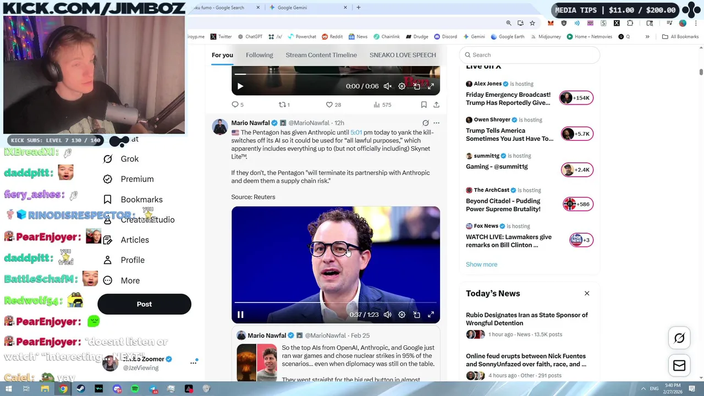Open more options menu on Mario Nawfal's post
Viewport: 704px width, 396px height.
[x=436, y=123]
